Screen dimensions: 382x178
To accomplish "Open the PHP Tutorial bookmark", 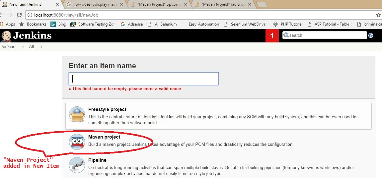I will [288, 24].
